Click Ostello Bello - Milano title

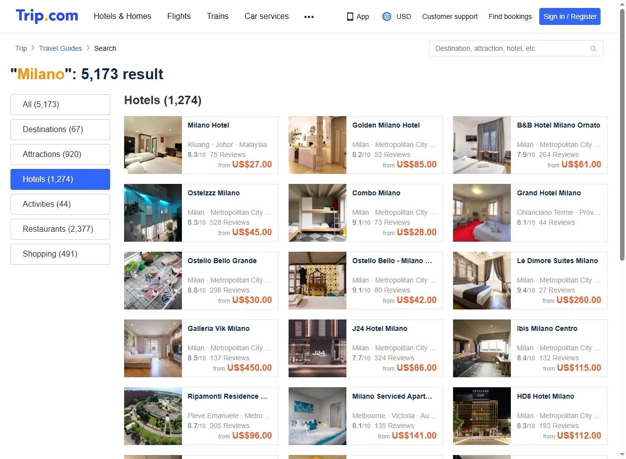tap(392, 261)
